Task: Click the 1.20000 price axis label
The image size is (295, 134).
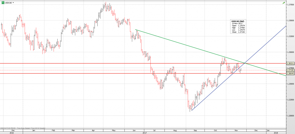Action: click(290, 116)
